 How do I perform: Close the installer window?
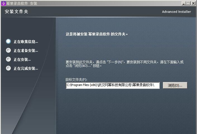tap(193, 3)
